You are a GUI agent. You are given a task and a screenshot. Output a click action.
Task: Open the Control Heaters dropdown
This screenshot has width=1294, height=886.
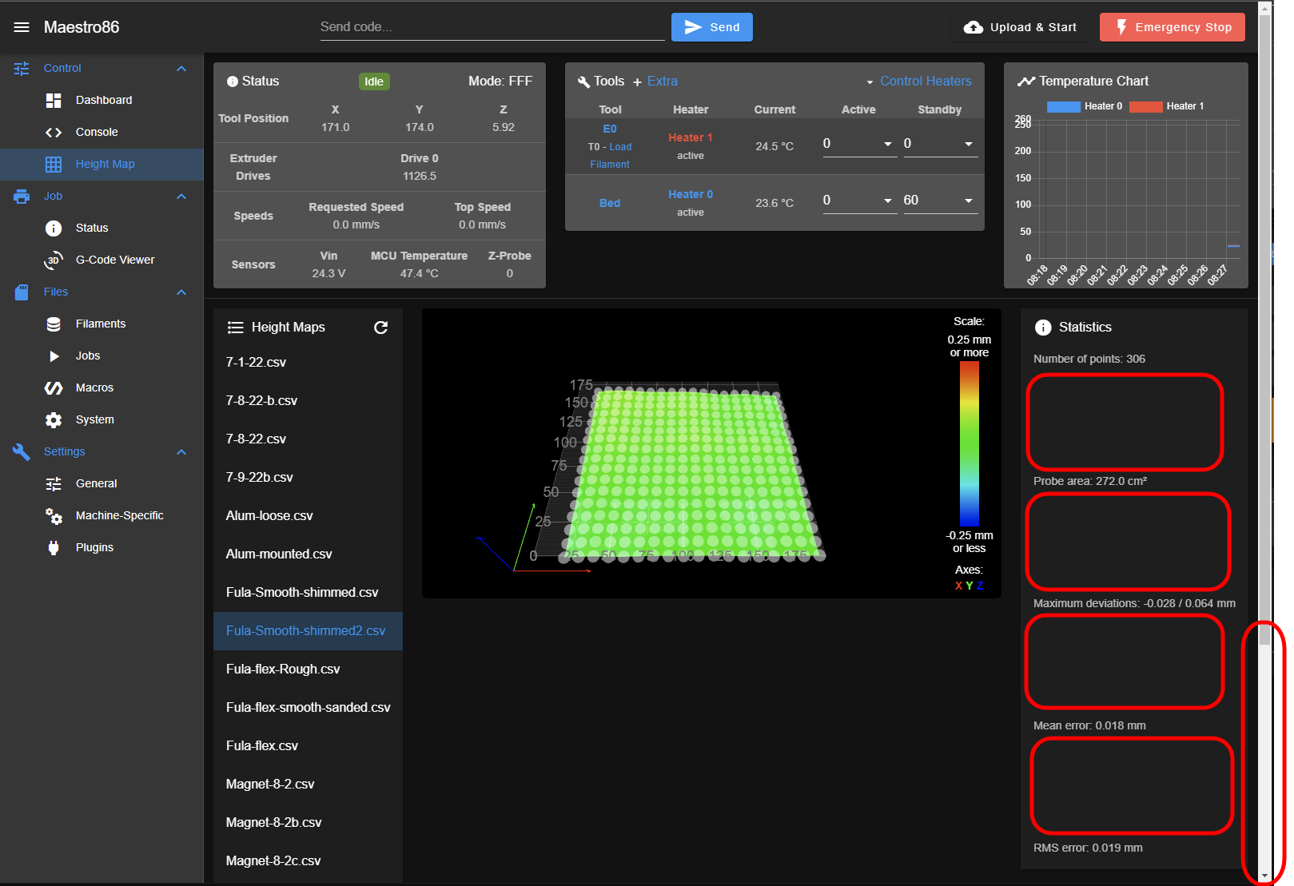pos(918,81)
